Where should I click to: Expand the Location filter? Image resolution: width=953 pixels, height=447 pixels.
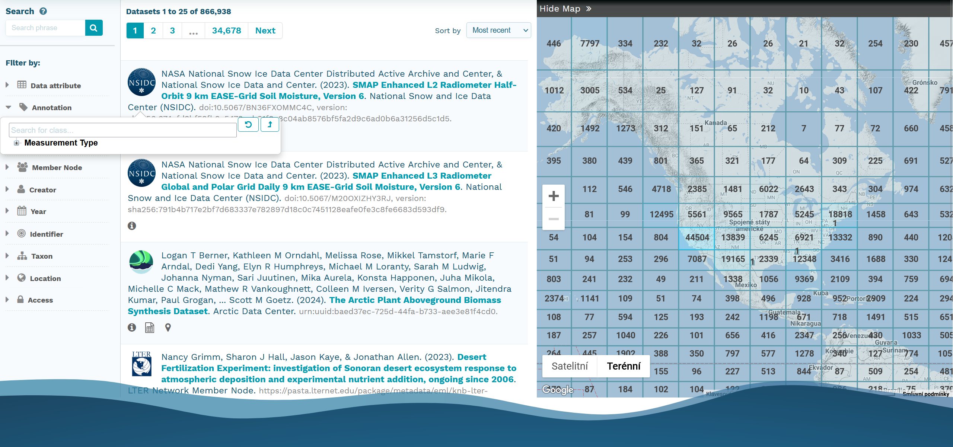pyautogui.click(x=7, y=278)
